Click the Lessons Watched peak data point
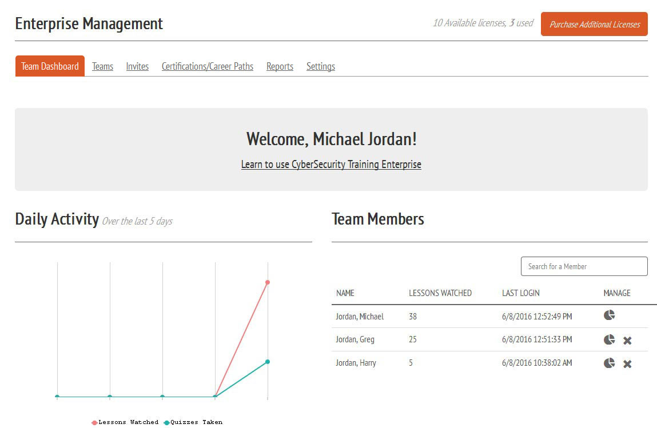Viewport: 657px width, 428px height. coord(267,282)
